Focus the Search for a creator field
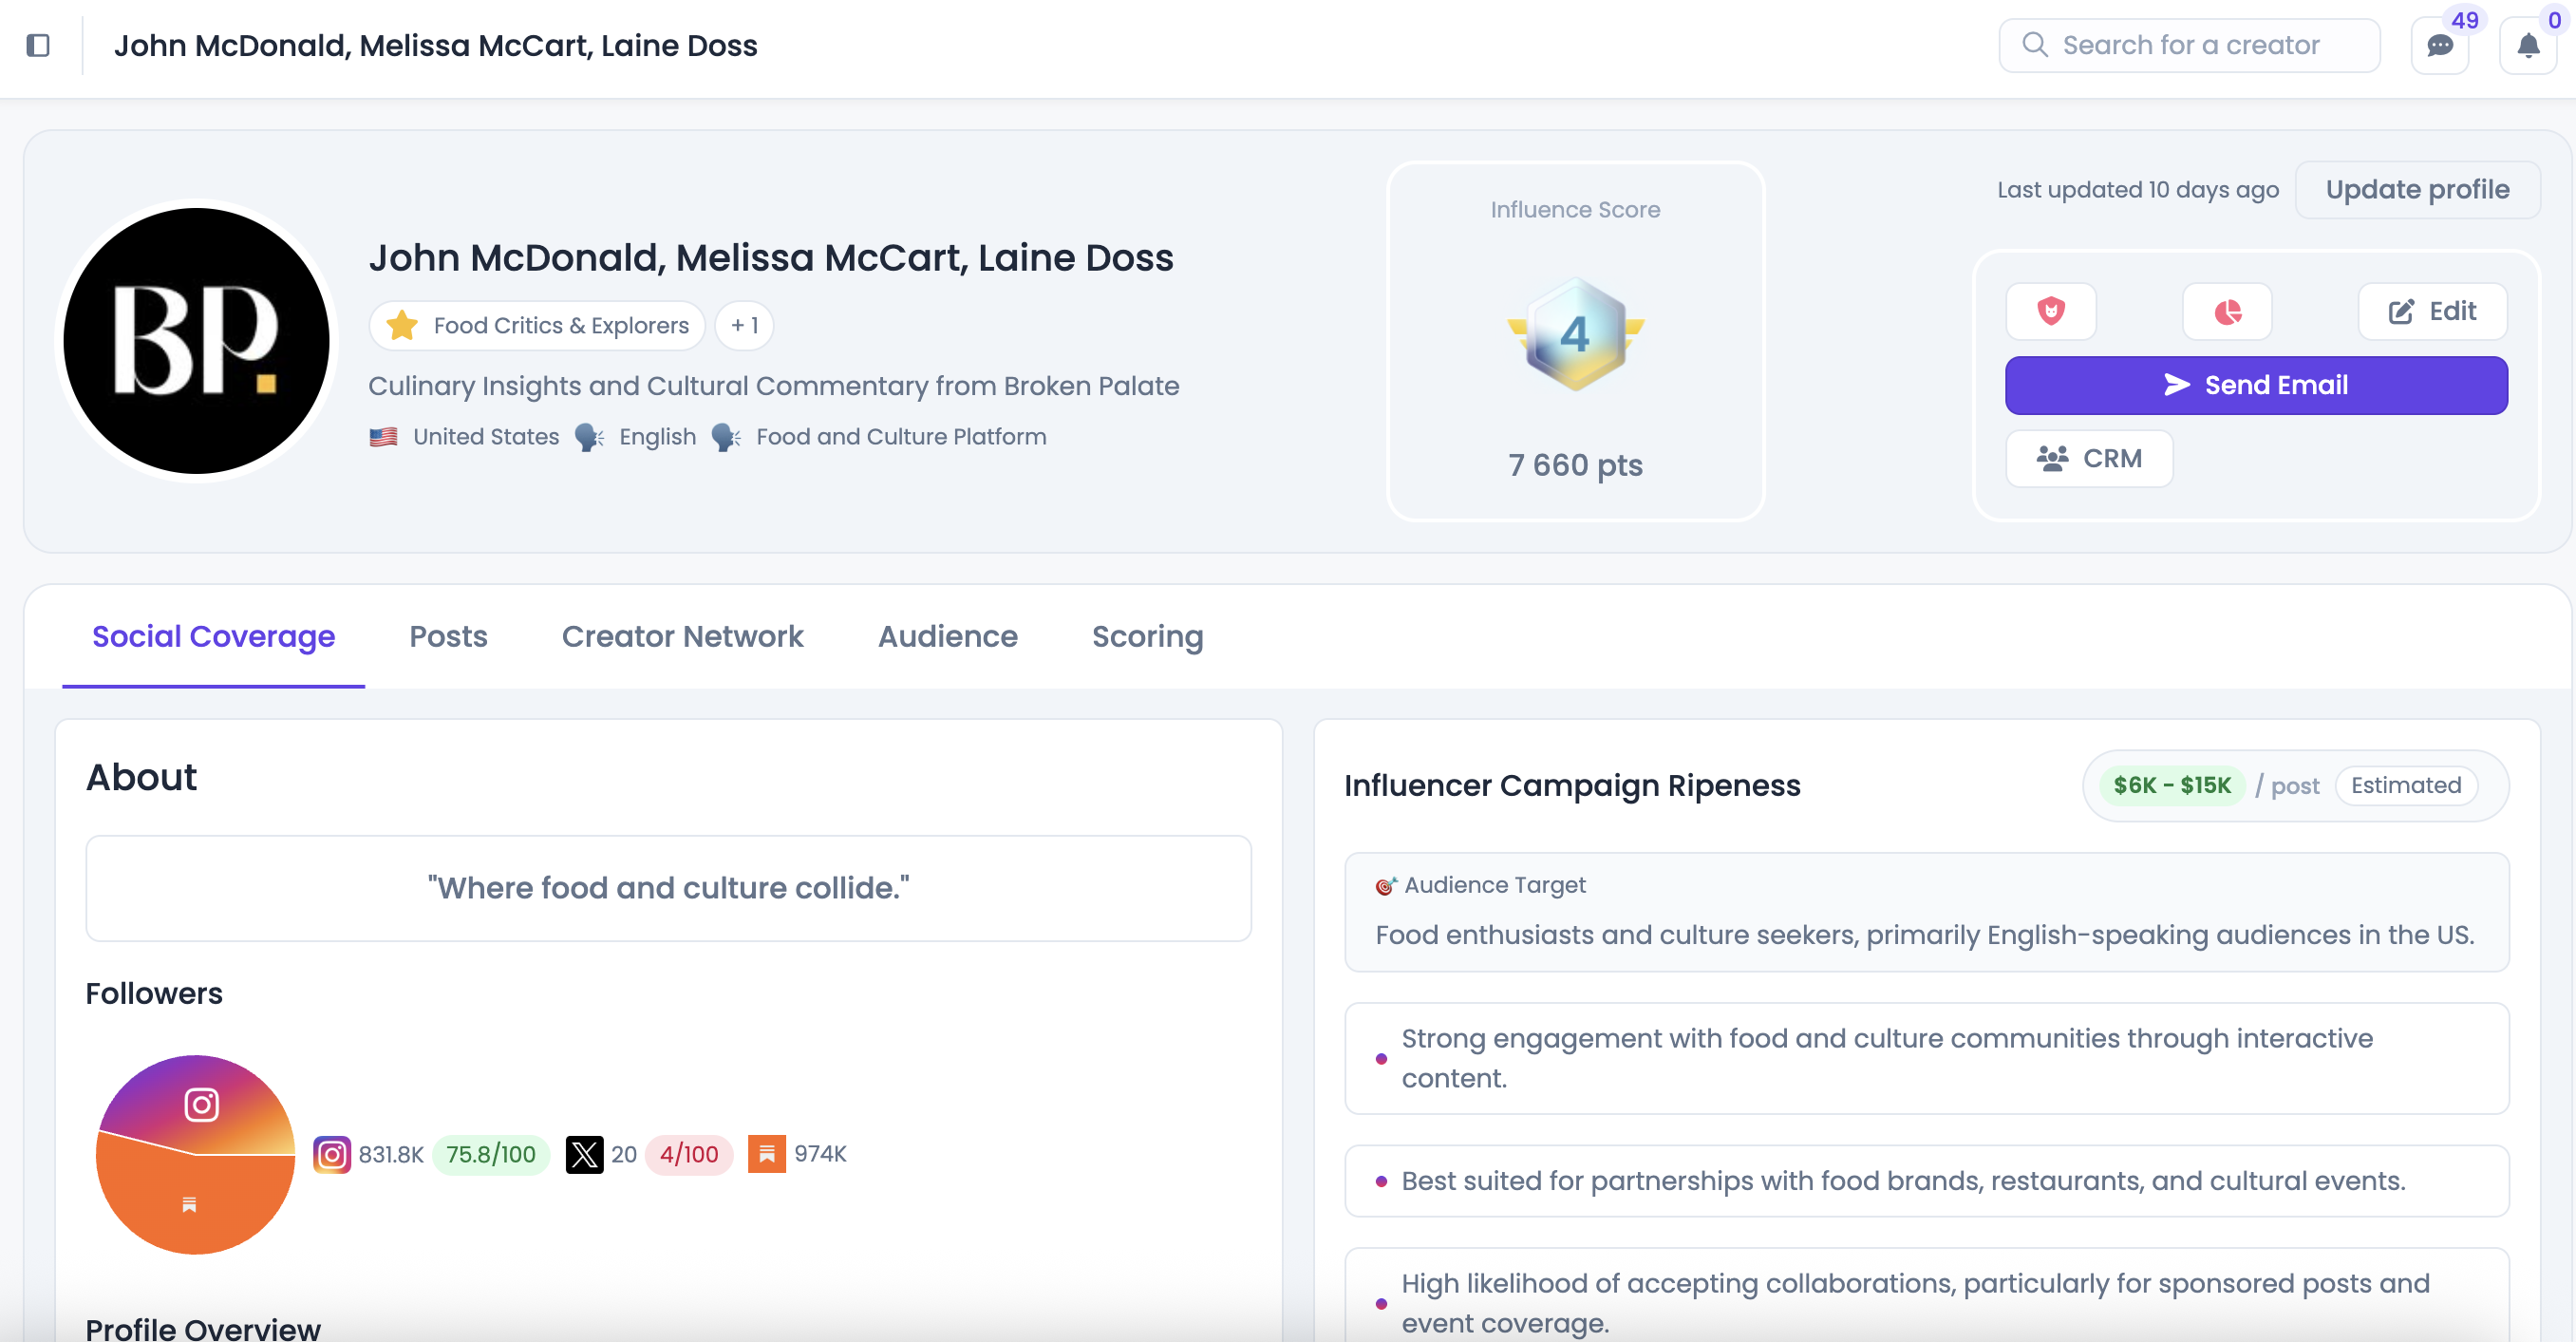The width and height of the screenshot is (2576, 1342). point(2189,45)
